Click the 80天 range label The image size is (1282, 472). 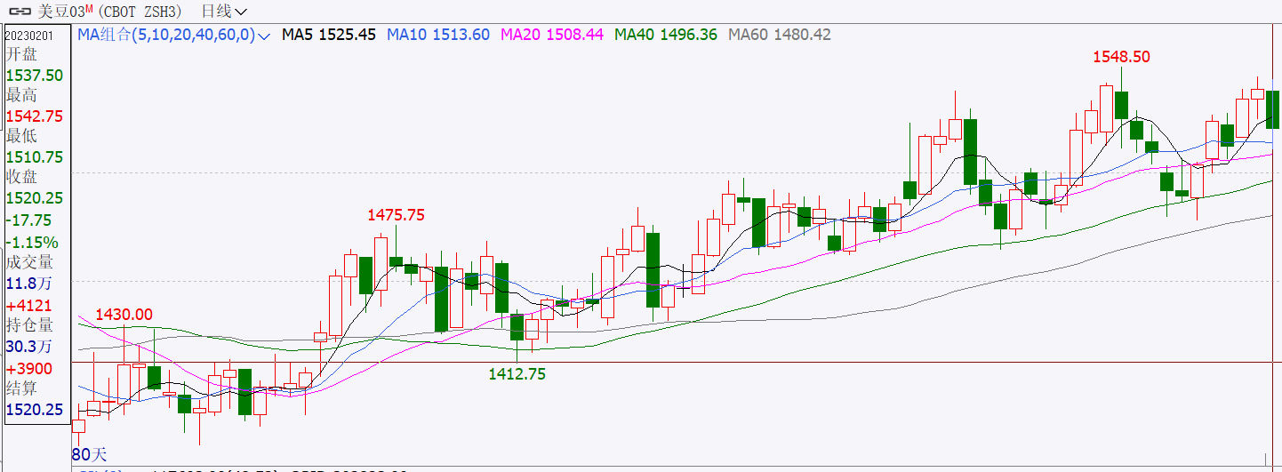click(88, 457)
